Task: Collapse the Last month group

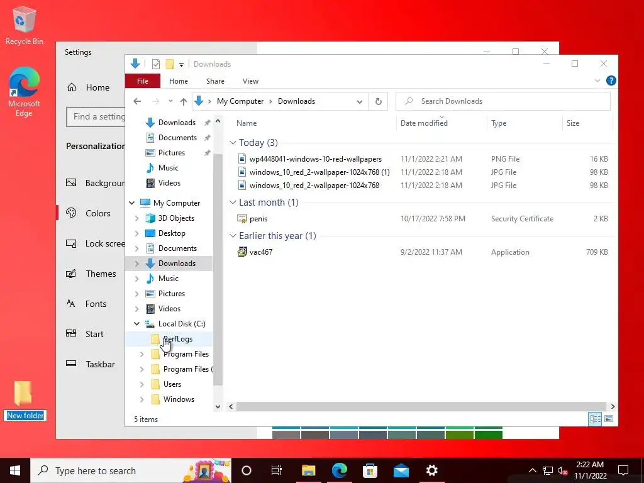Action: [x=233, y=203]
